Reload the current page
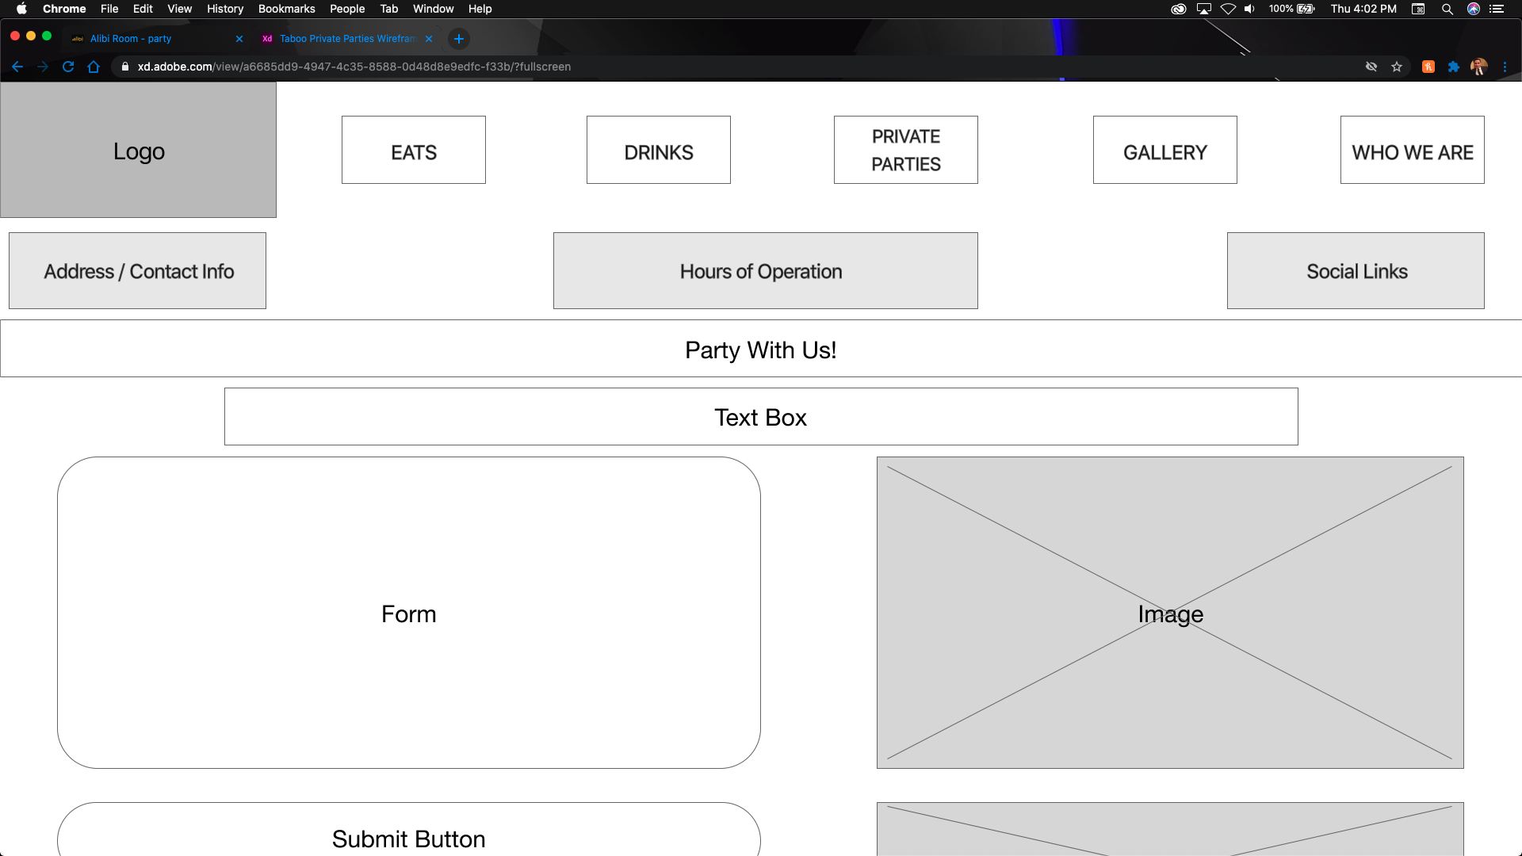Viewport: 1522px width, 856px height. 68,67
